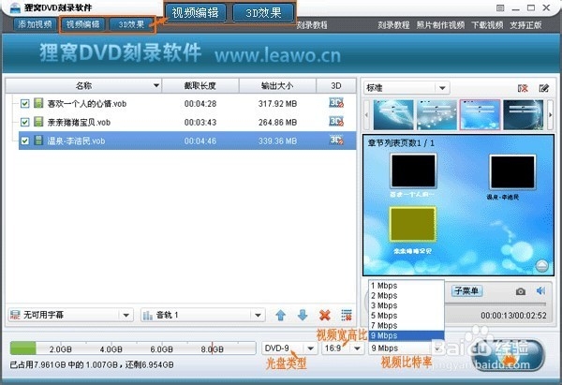Viewport: 562px width, 385px height.
Task: Mute audio with the speaker icon
Action: tap(540, 290)
